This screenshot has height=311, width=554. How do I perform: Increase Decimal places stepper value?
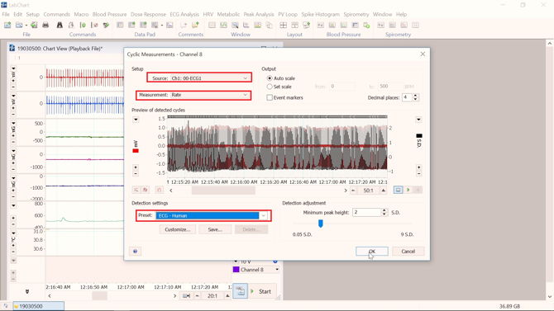415,96
